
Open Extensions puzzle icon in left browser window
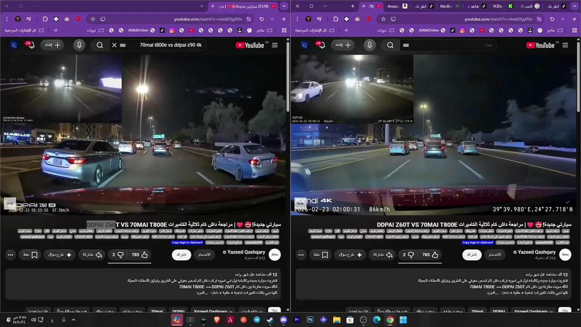click(45, 19)
